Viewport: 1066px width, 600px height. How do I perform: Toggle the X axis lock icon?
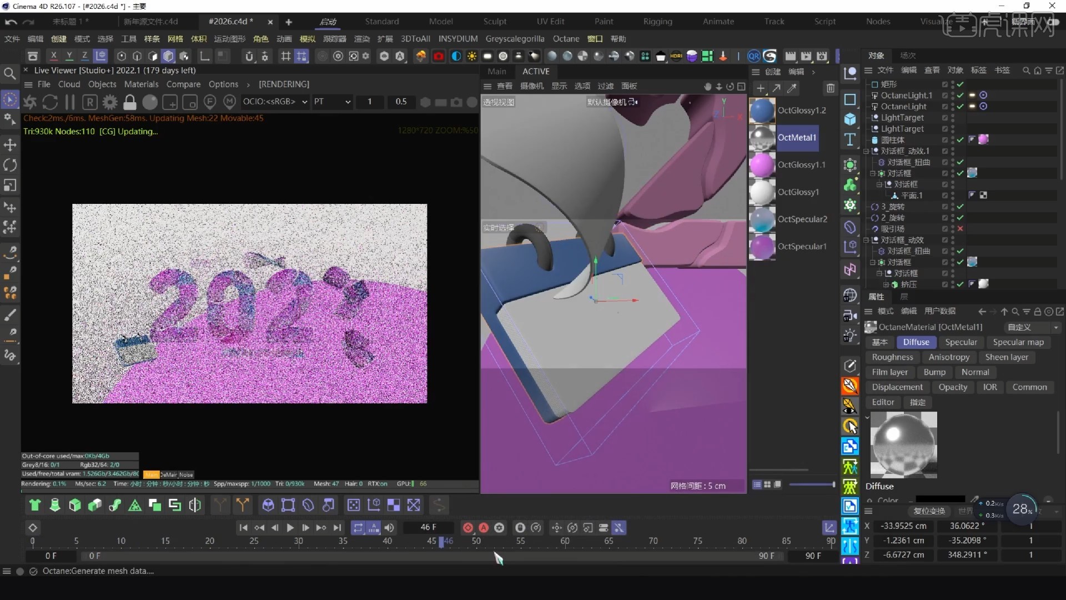(53, 56)
